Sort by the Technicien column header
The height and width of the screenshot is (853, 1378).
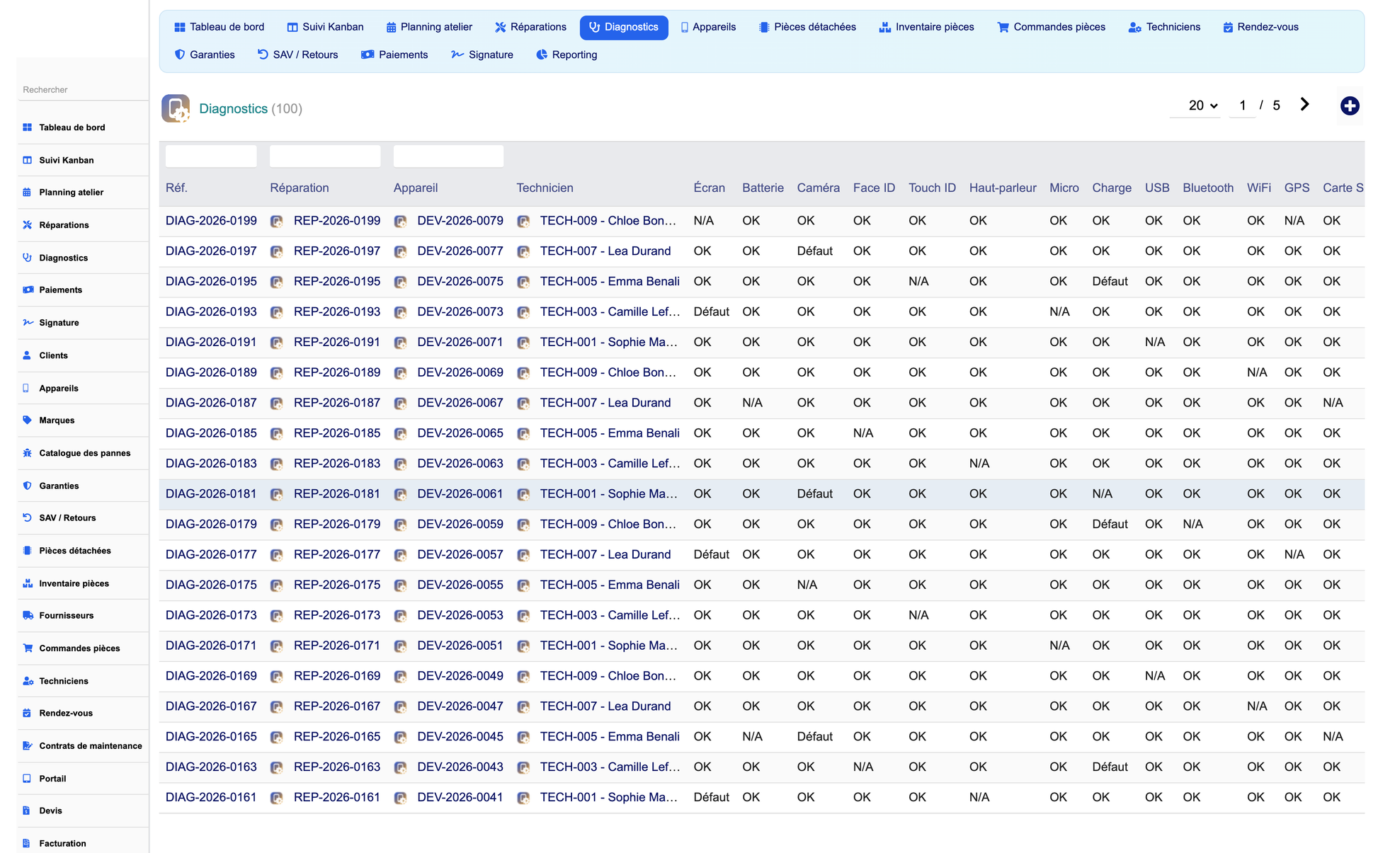545,188
